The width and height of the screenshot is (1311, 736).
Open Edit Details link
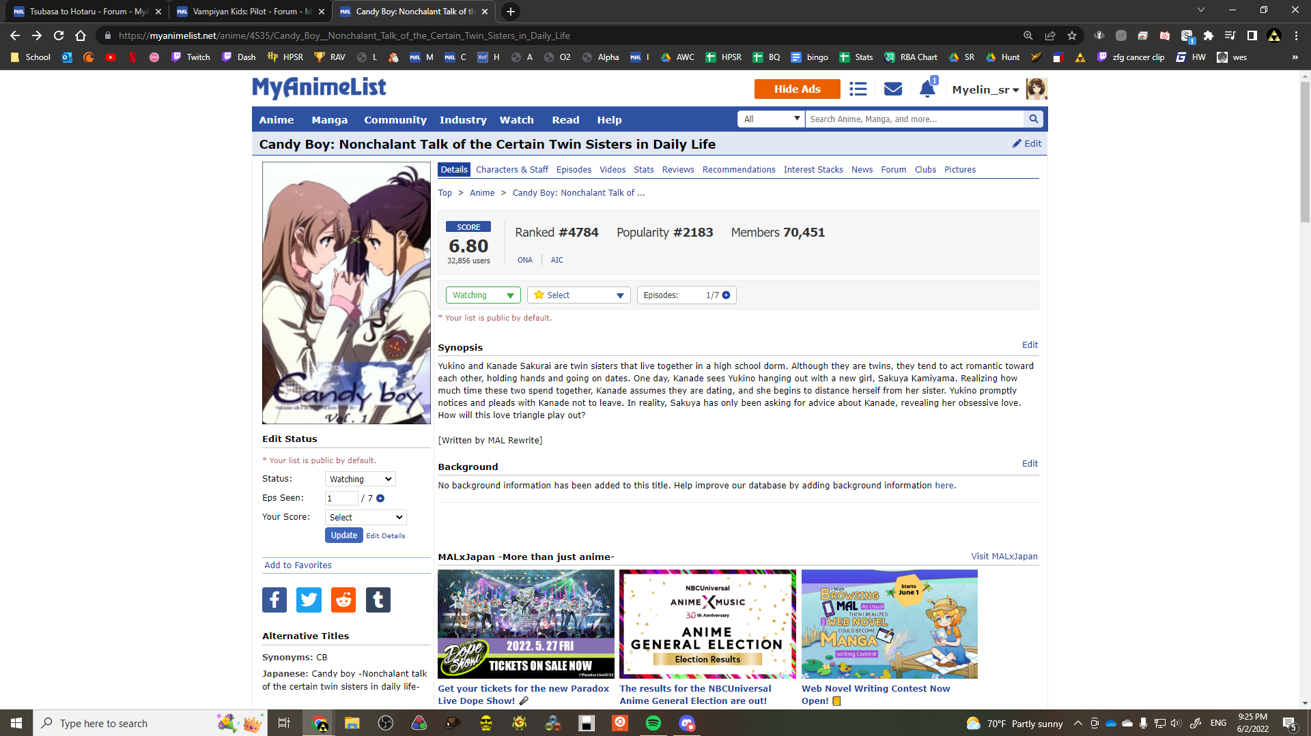[x=386, y=536]
